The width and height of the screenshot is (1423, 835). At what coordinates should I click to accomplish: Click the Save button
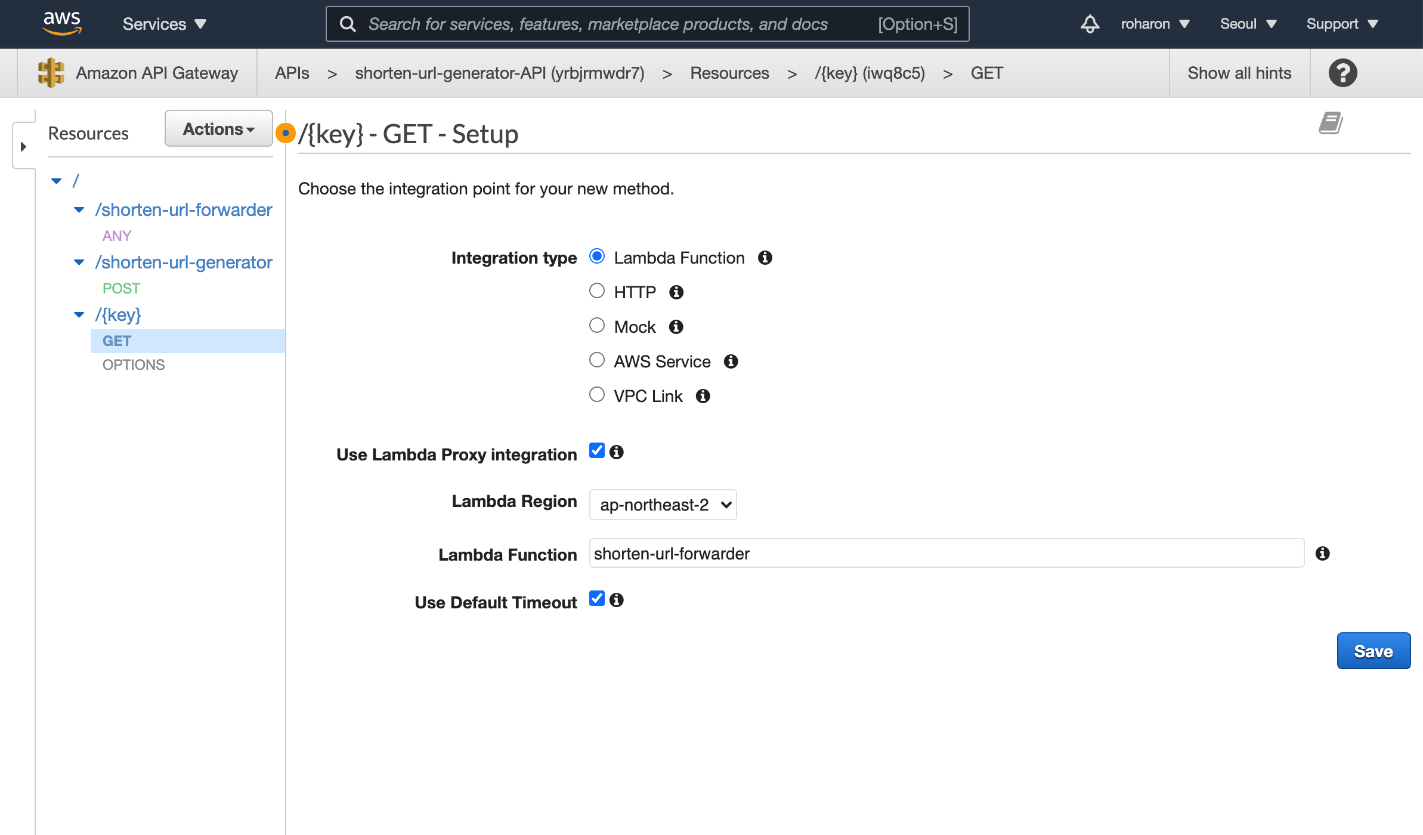coord(1373,651)
